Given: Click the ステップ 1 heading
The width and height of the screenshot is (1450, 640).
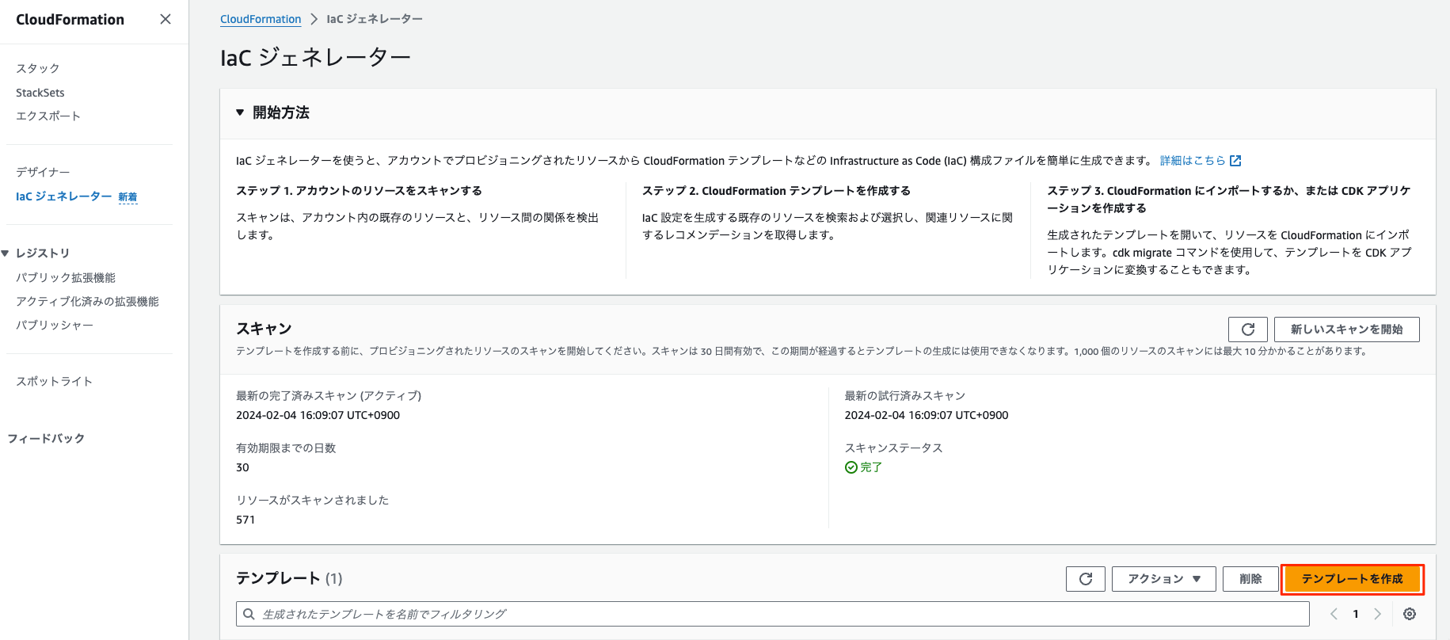Looking at the screenshot, I should click(x=359, y=191).
